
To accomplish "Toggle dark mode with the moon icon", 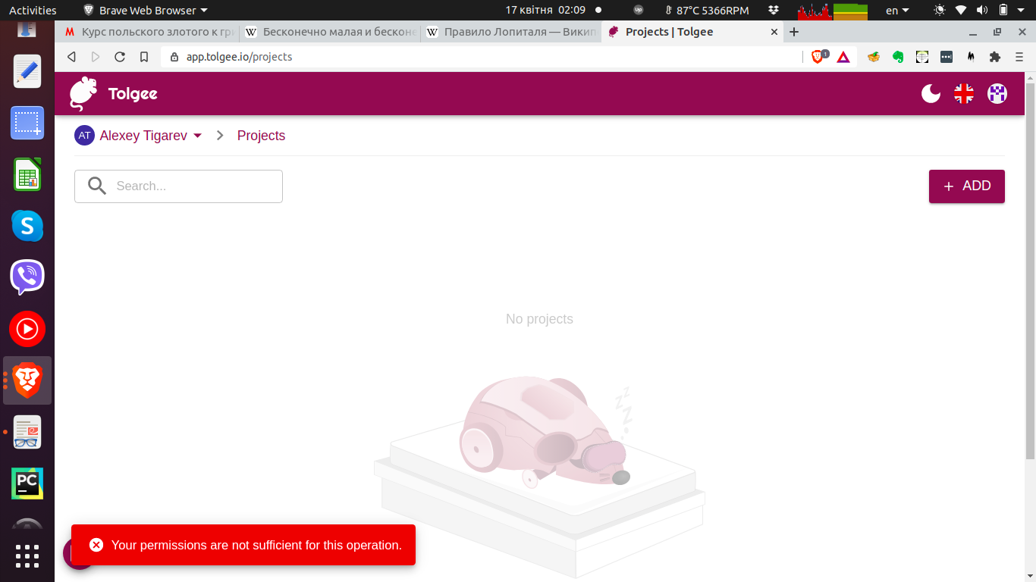I will tap(931, 94).
